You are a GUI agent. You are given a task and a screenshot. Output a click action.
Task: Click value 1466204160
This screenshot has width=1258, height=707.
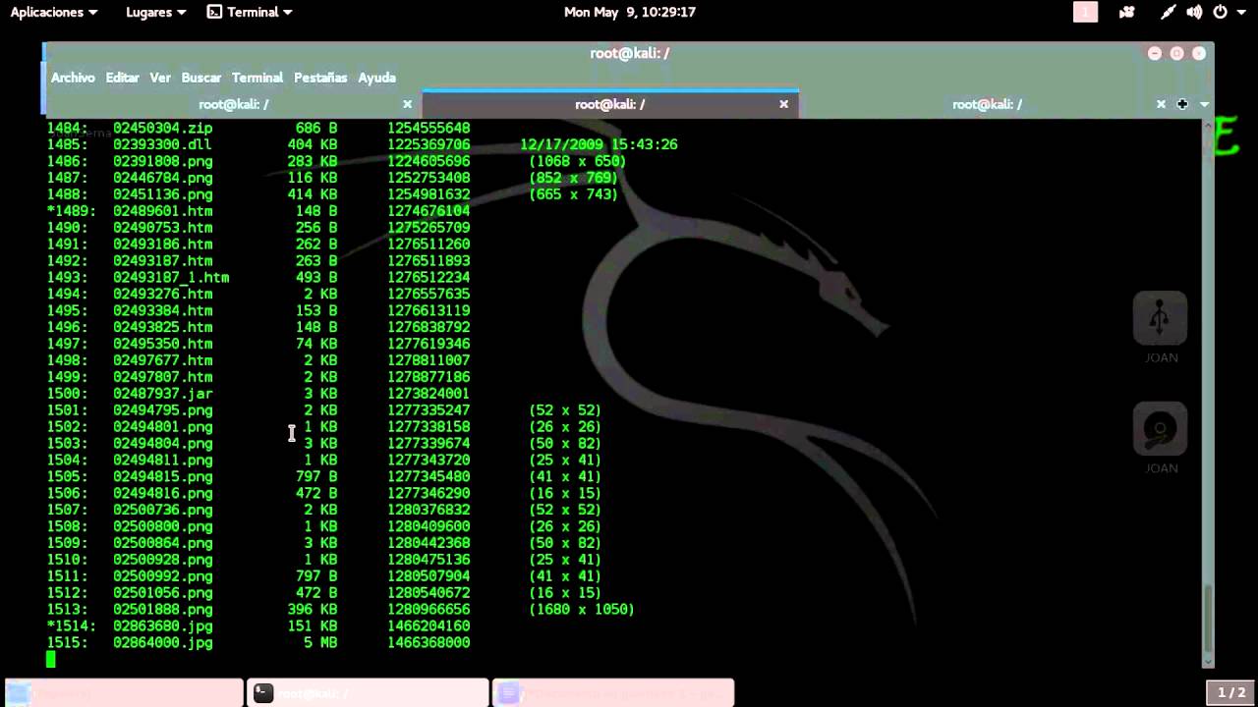click(x=429, y=626)
